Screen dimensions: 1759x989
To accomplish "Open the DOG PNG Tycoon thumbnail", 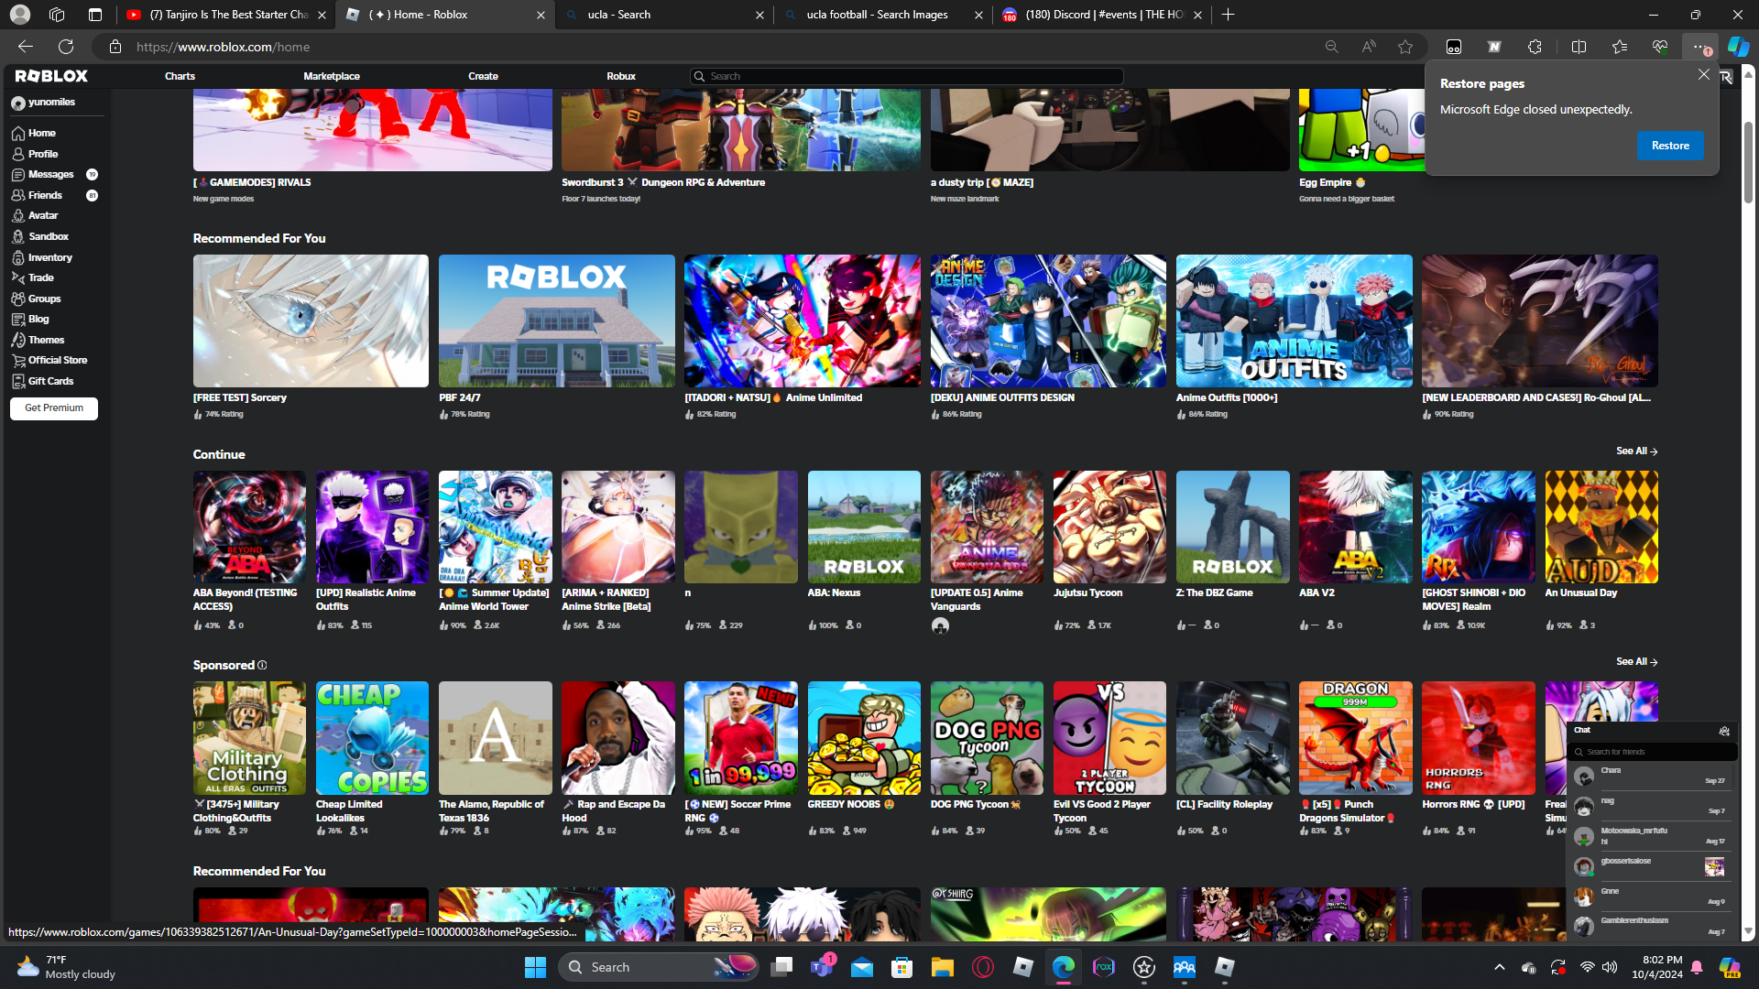I will [x=987, y=737].
